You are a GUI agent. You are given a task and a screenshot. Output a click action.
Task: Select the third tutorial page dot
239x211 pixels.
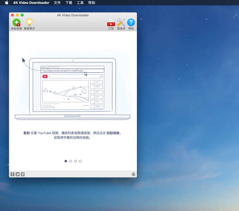75,161
